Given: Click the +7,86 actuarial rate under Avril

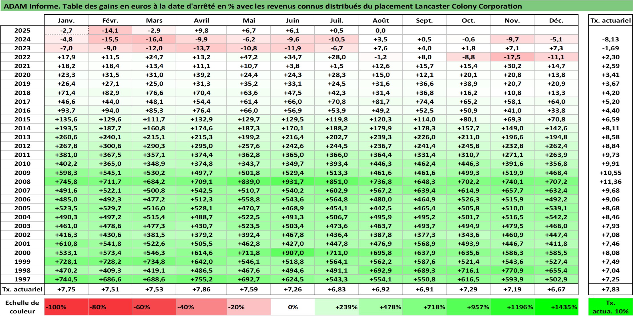Looking at the screenshot, I should (201, 289).
